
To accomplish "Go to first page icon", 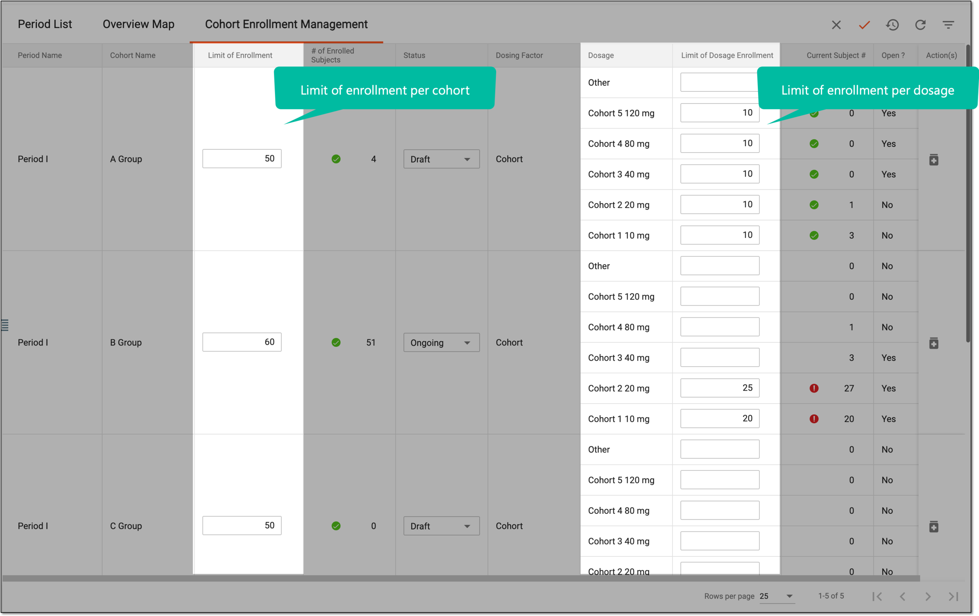I will (877, 596).
